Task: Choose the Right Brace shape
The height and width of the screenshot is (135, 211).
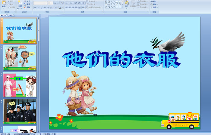Action: (120, 7)
